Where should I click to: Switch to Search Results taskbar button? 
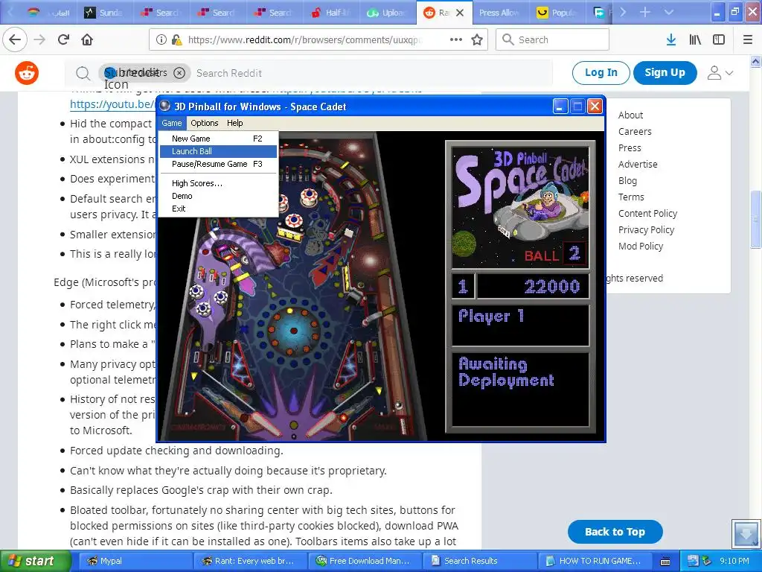point(481,561)
